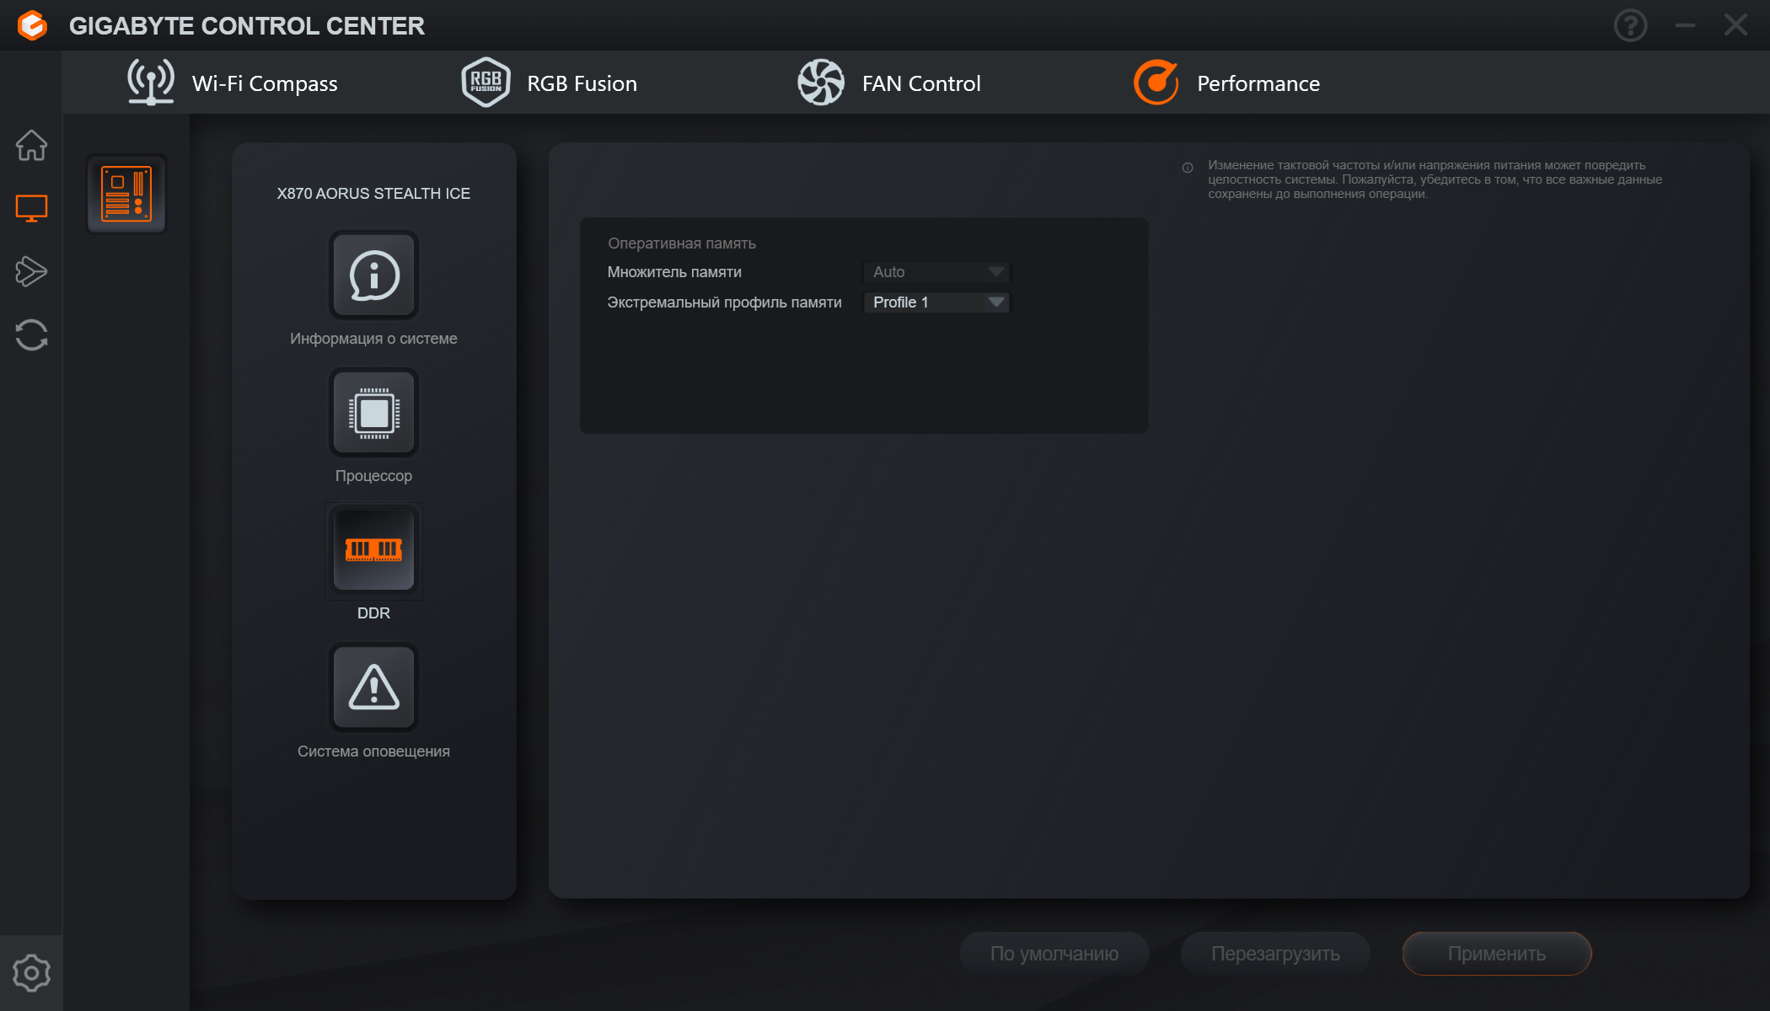
Task: Select the orange motherboard device thumbnail
Action: (126, 194)
